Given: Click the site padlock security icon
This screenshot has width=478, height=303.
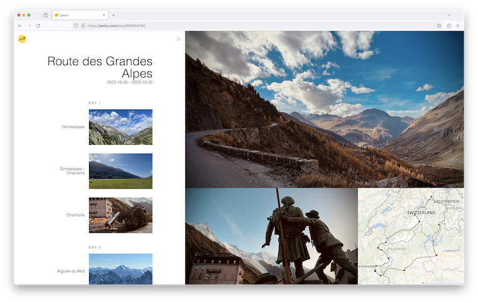Looking at the screenshot, I should point(83,26).
